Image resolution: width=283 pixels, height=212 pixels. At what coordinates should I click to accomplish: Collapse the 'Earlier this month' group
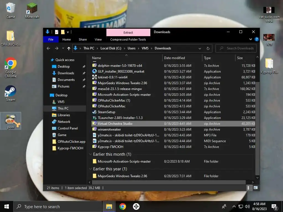[90, 154]
